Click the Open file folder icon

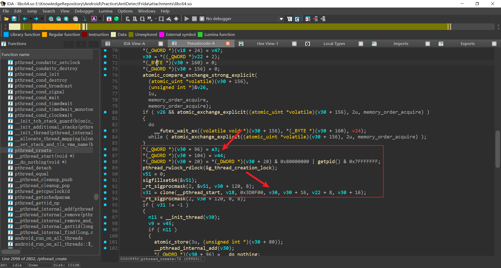[x=6, y=19]
